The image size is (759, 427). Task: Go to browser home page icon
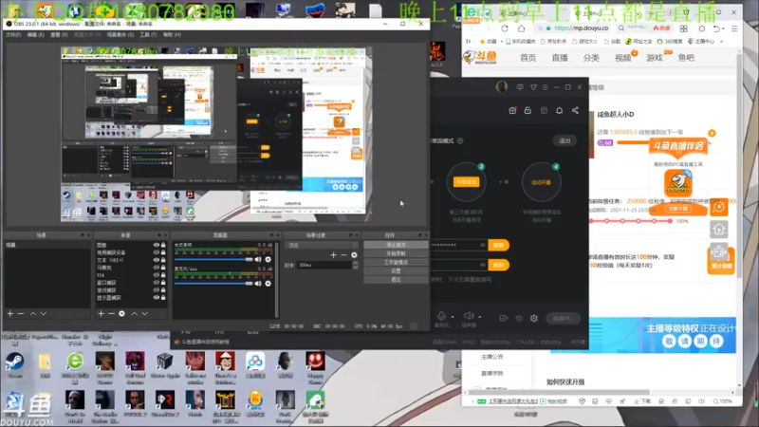tap(521, 28)
